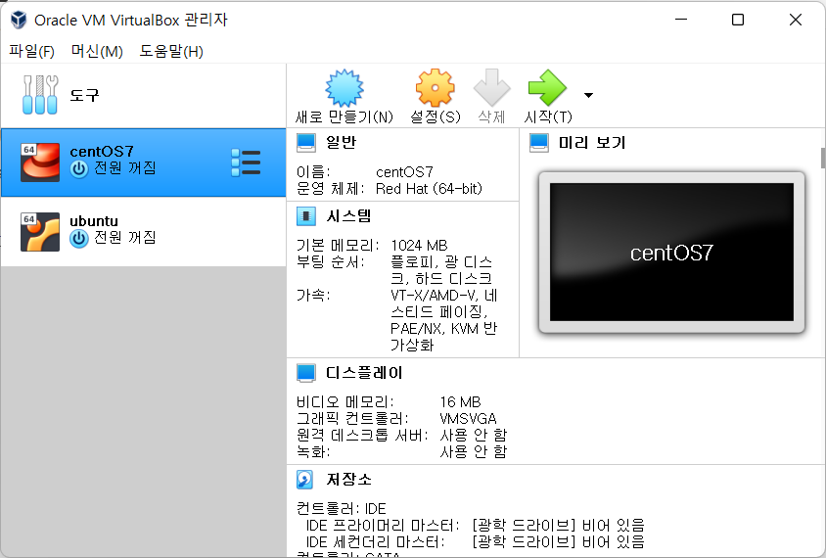Click the New (새로 만들기) toolbar icon
826x558 pixels.
pyautogui.click(x=344, y=88)
